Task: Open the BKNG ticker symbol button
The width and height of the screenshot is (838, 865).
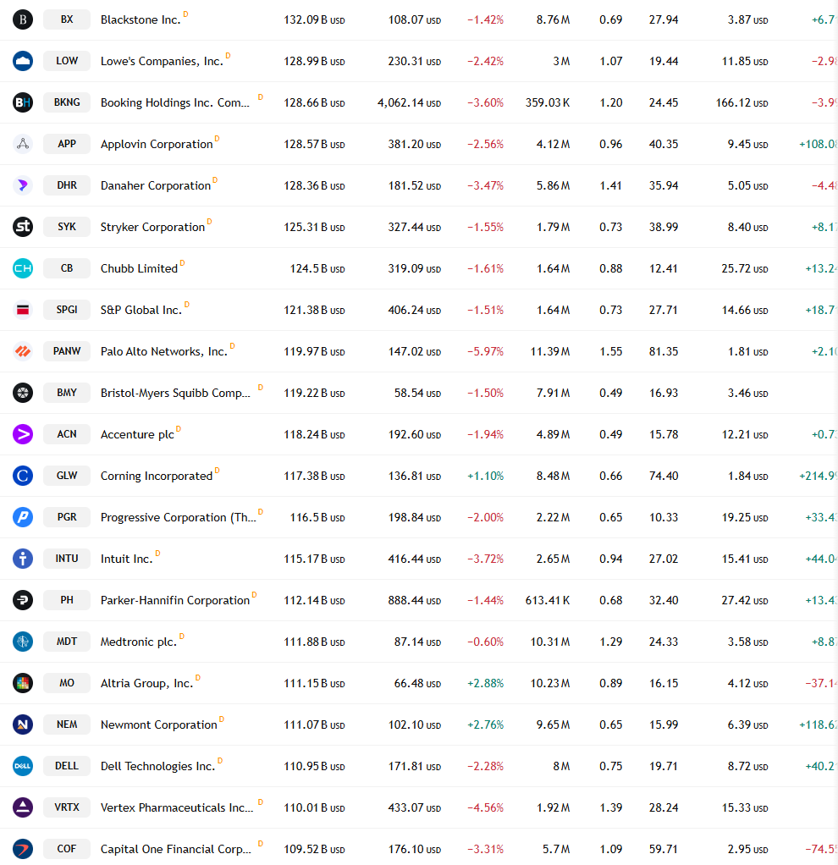Action: click(x=67, y=102)
